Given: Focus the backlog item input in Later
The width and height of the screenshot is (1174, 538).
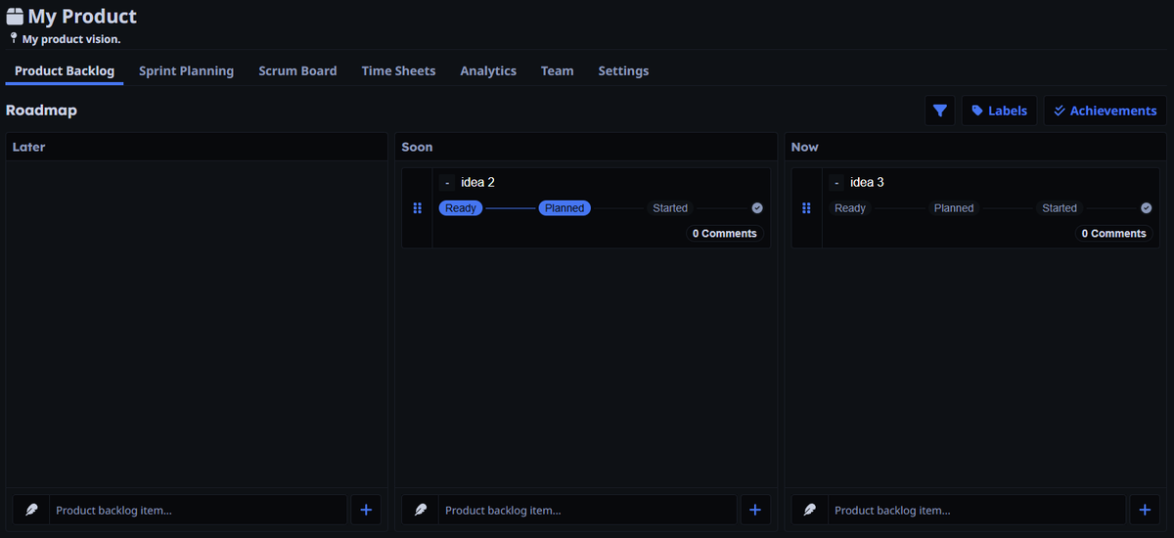Looking at the screenshot, I should (x=198, y=510).
